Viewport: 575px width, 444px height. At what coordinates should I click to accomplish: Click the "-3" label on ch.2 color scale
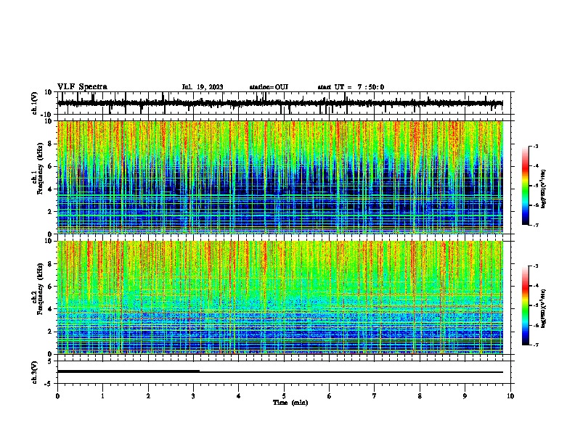(536, 266)
